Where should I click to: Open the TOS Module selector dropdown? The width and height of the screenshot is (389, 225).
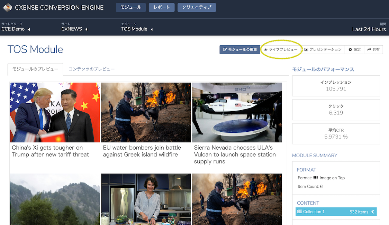point(152,29)
